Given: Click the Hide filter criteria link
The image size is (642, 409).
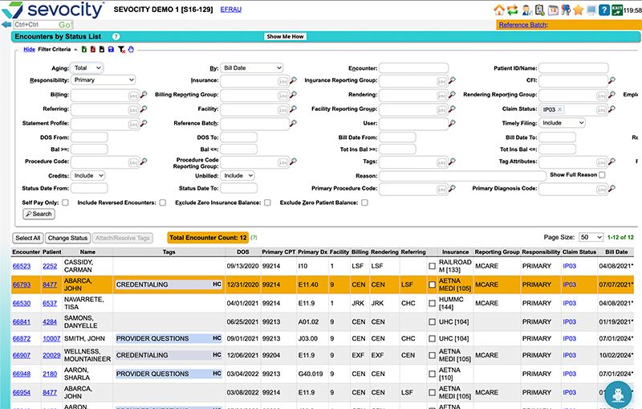Looking at the screenshot, I should (x=29, y=49).
